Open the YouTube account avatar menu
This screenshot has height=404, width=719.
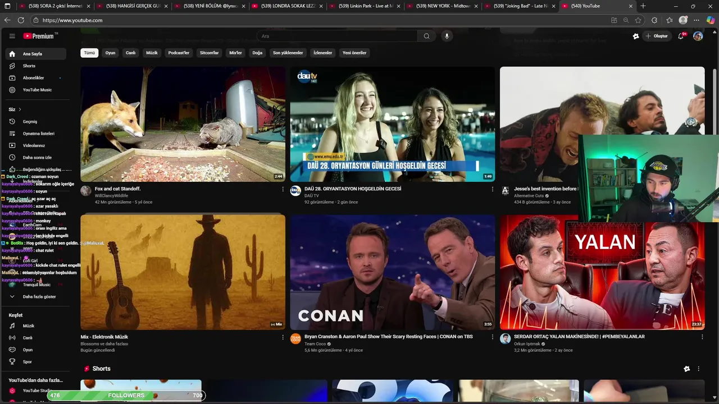(x=698, y=36)
